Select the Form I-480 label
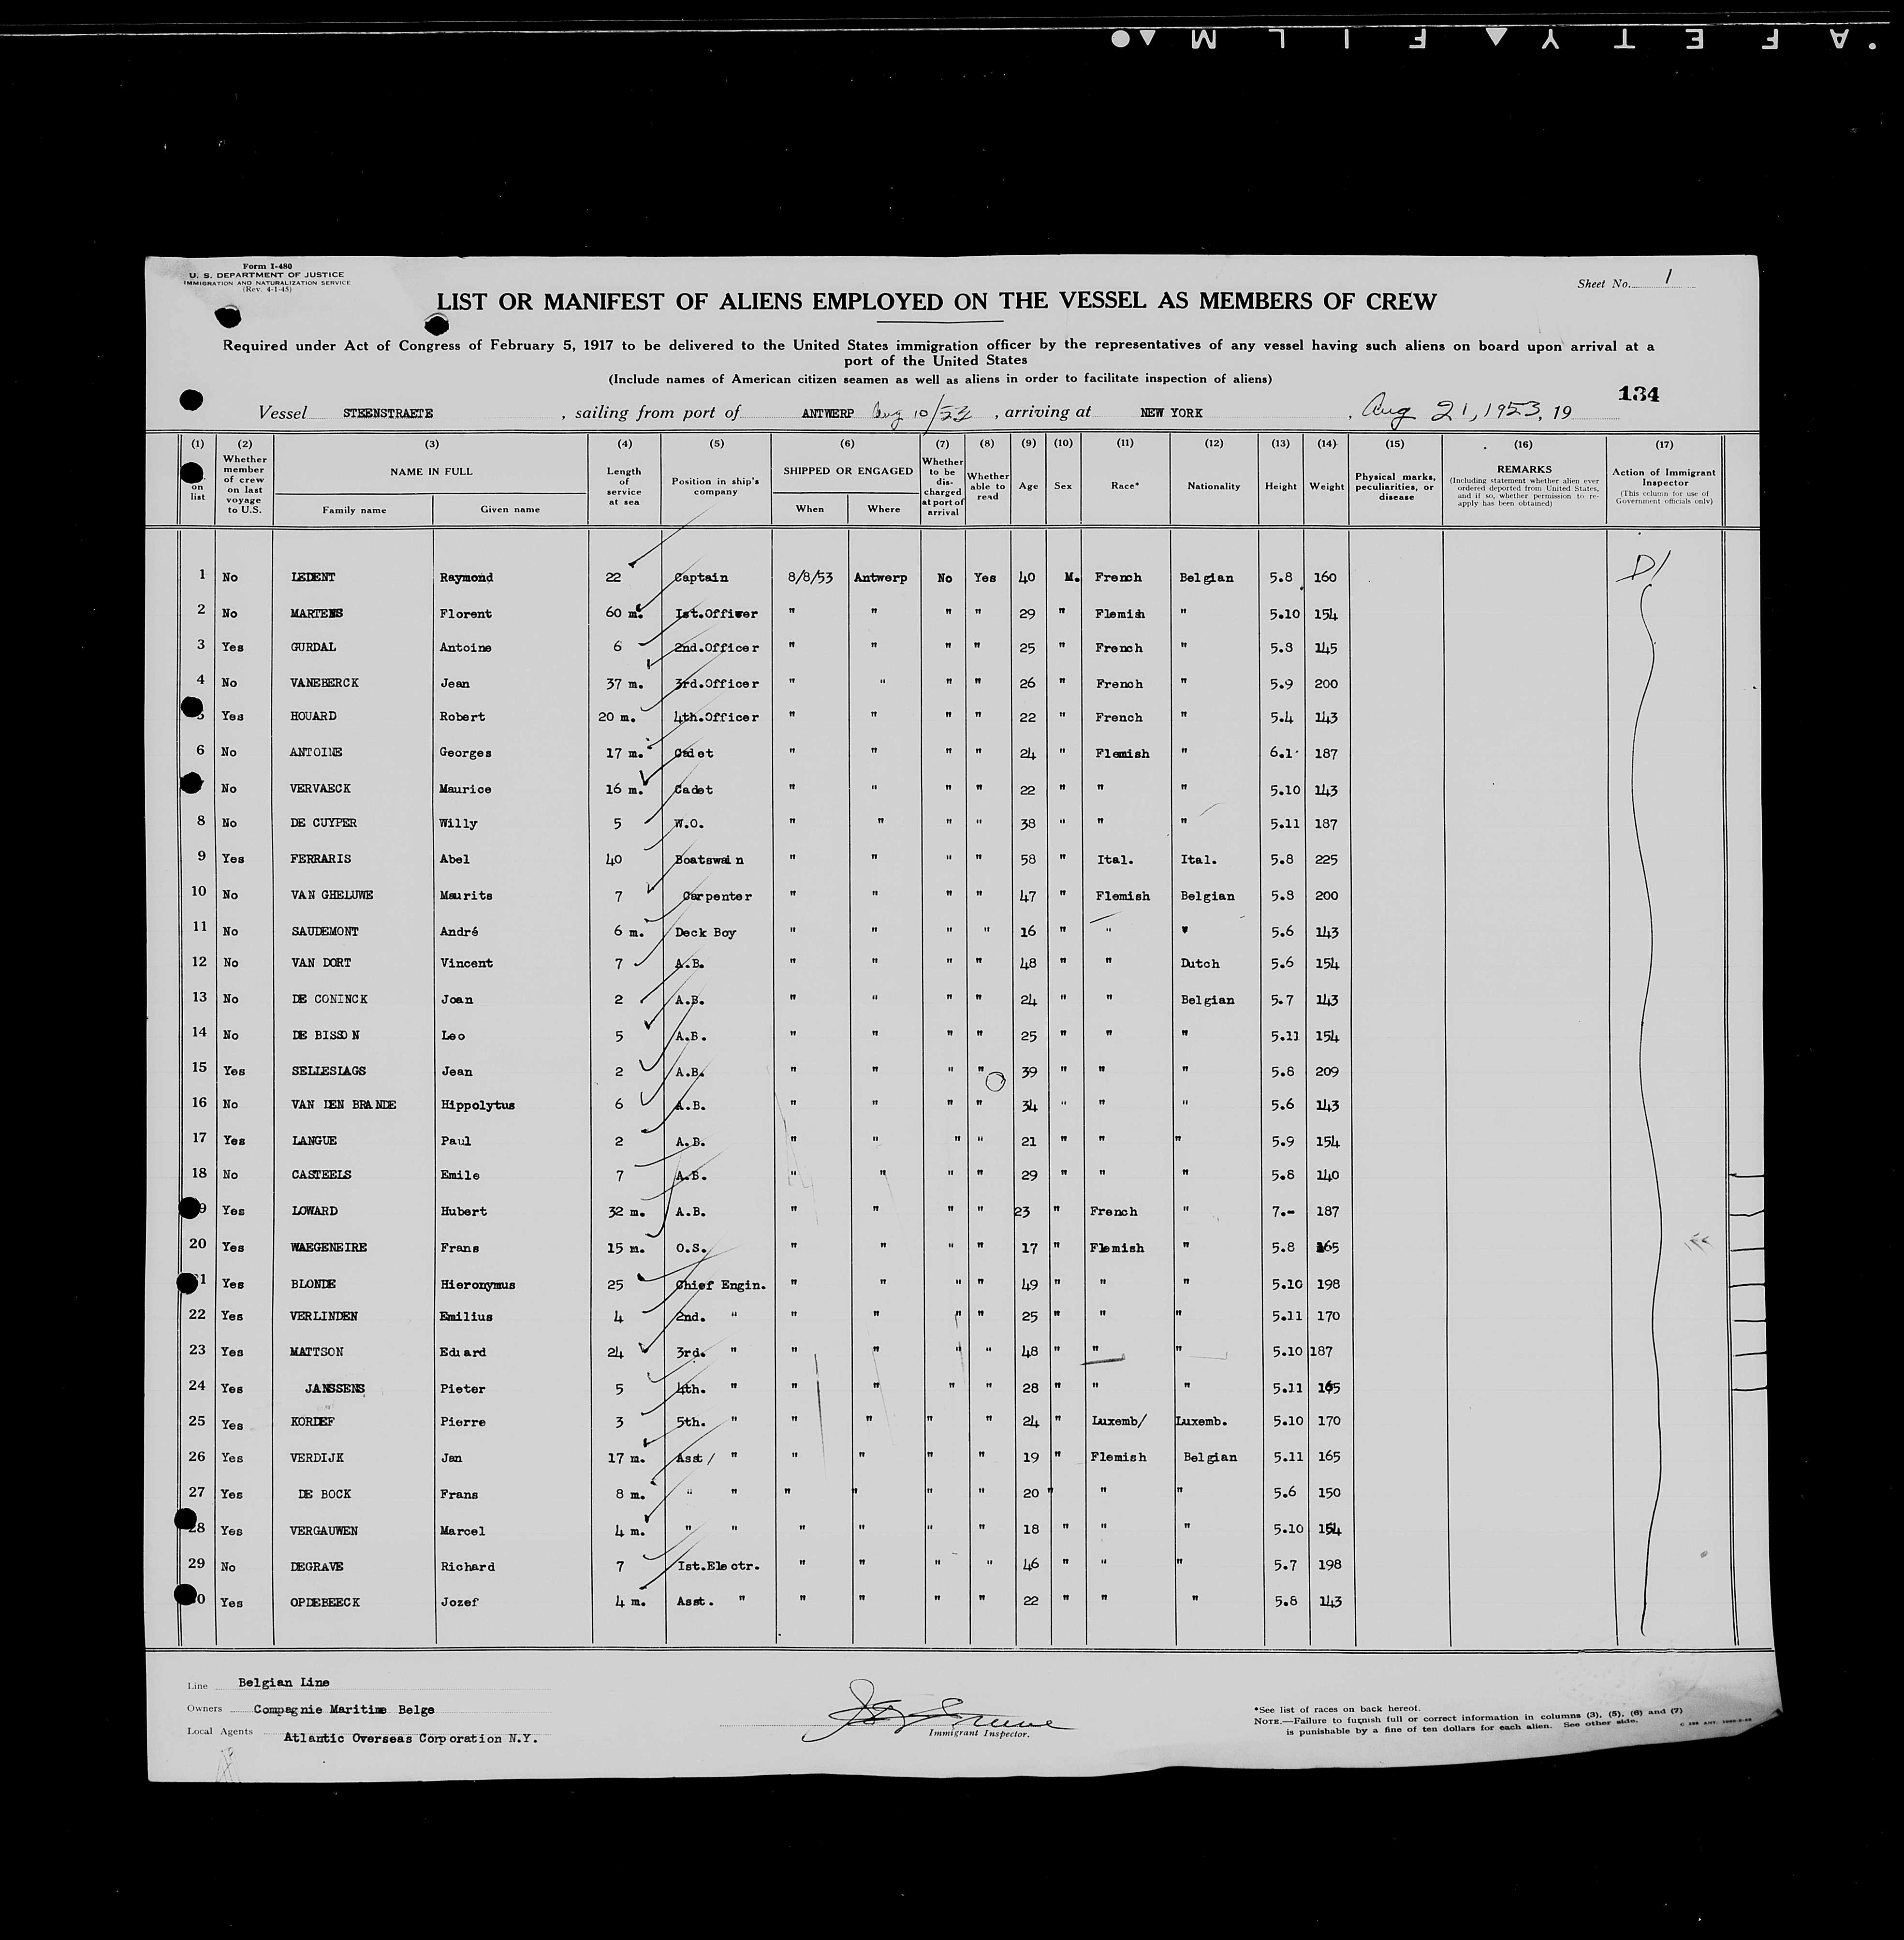The width and height of the screenshot is (1904, 1940). [x=266, y=266]
